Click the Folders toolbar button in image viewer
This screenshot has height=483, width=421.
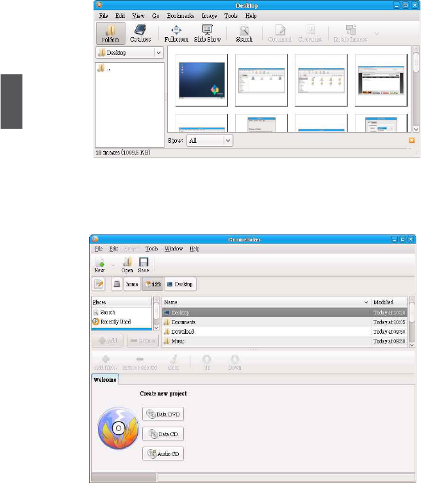(110, 33)
